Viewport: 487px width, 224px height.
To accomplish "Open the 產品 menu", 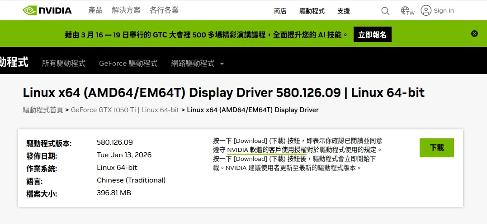I will coord(95,10).
